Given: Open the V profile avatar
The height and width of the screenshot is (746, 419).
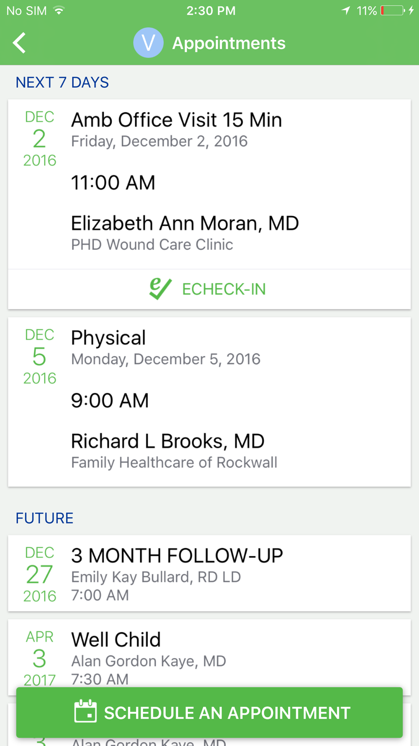Looking at the screenshot, I should click(148, 43).
